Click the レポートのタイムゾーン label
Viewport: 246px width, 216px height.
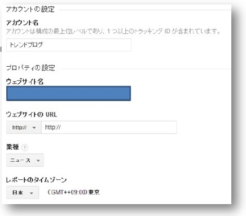(x=36, y=180)
